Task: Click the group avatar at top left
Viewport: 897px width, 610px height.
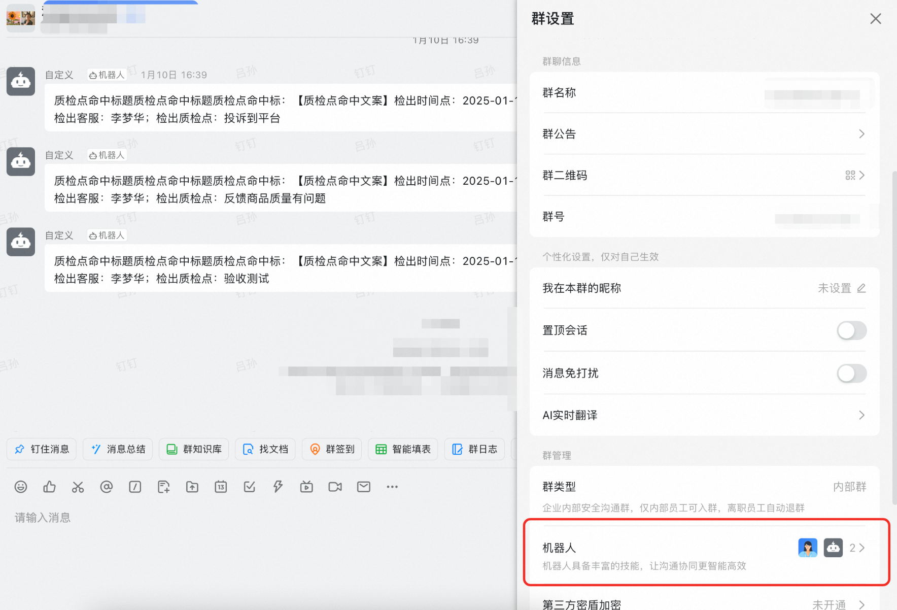Action: coord(21,18)
